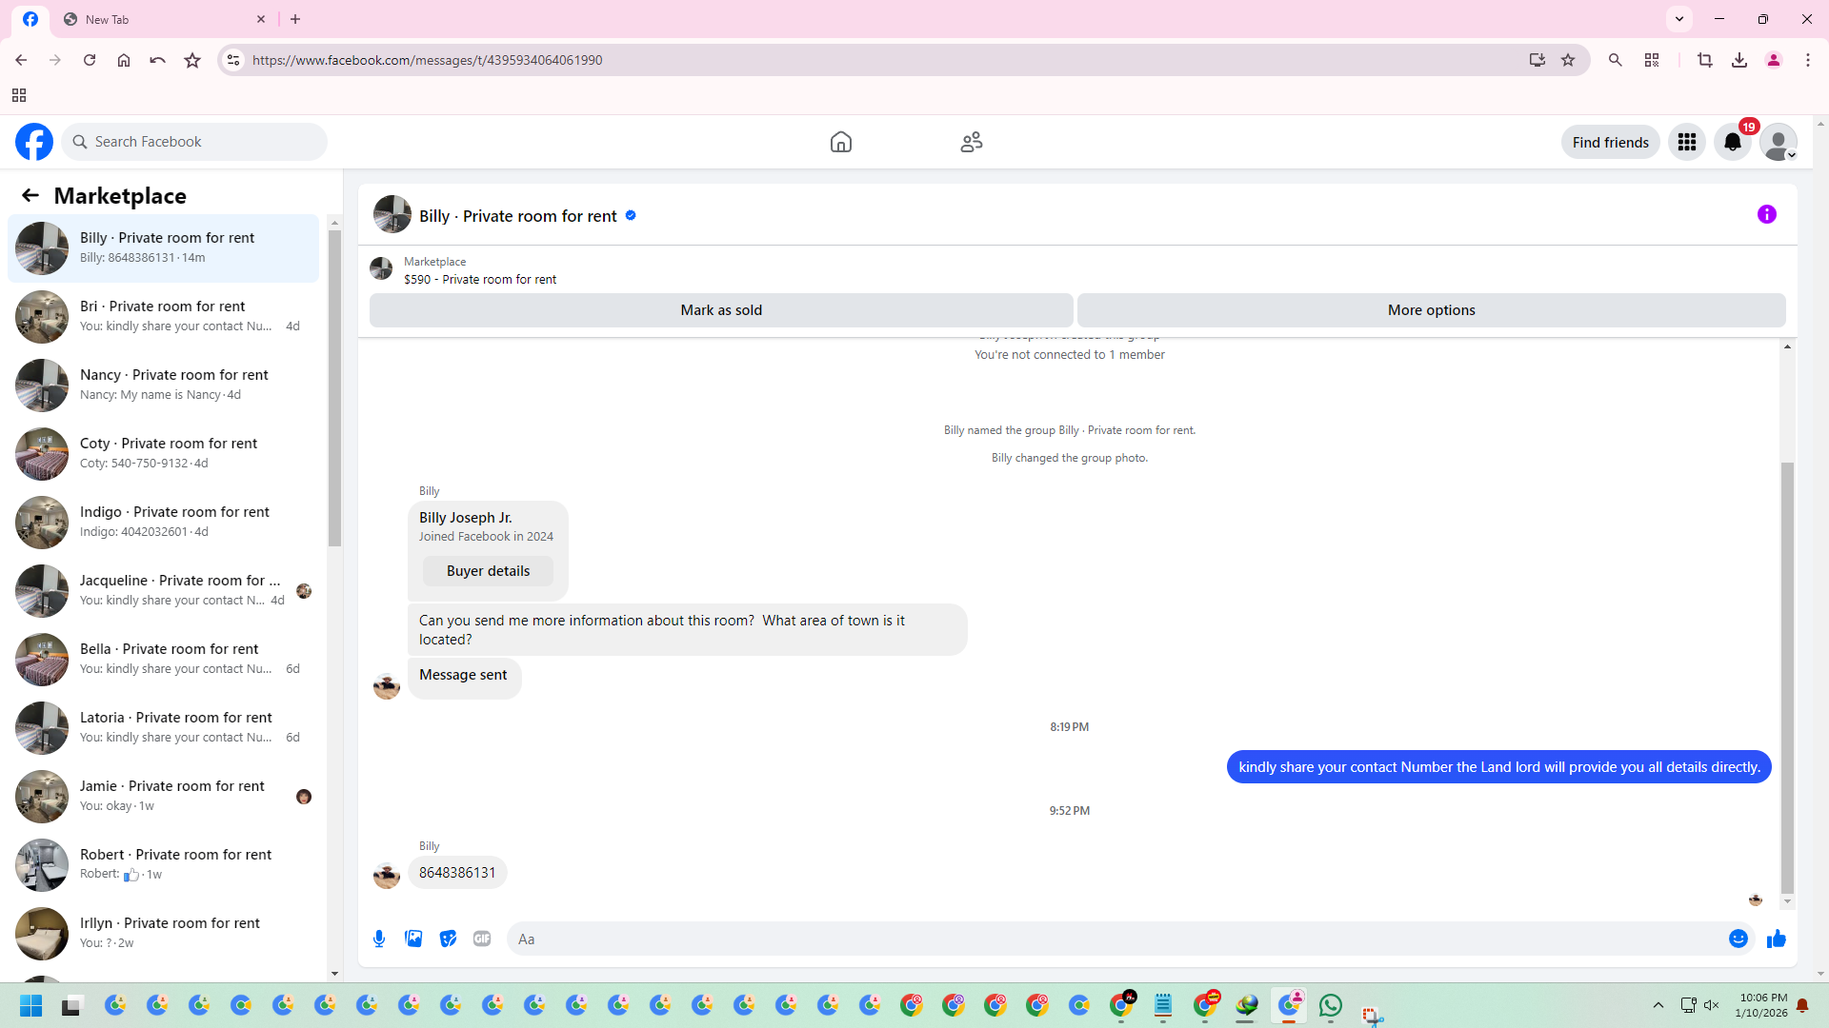Viewport: 1829px width, 1028px height.
Task: Attach a photo using image icon
Action: pyautogui.click(x=413, y=939)
